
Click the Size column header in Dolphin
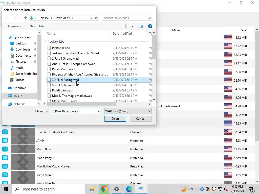click(x=244, y=30)
